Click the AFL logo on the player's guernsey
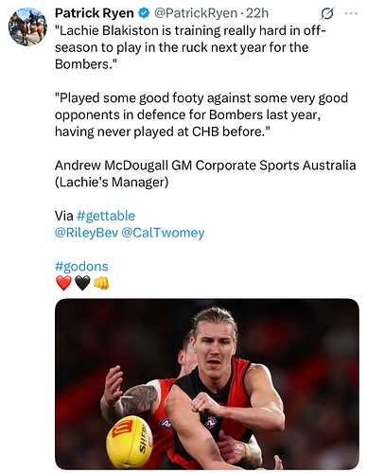 pos(211,422)
